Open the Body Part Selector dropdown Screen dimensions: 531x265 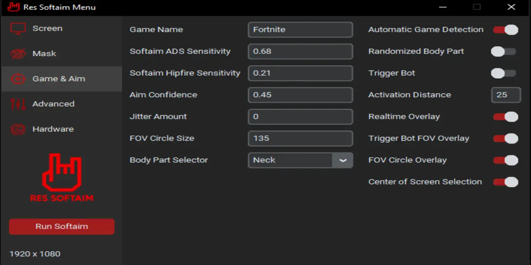click(343, 160)
